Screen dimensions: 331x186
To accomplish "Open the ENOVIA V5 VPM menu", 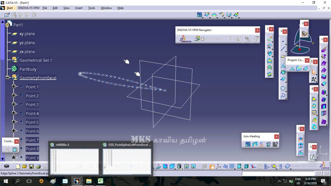I will [x=29, y=8].
